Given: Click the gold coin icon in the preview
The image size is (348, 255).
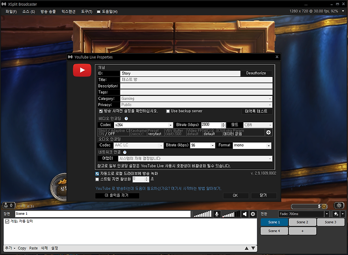Looking at the screenshot, I should point(324,207).
